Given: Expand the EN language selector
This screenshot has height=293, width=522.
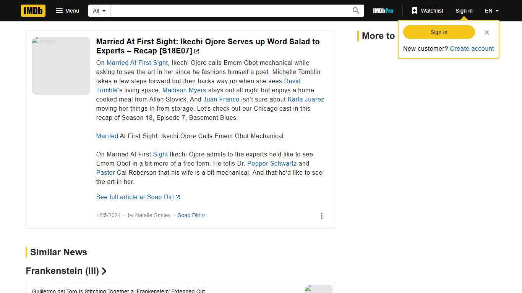Looking at the screenshot, I should (x=491, y=11).
